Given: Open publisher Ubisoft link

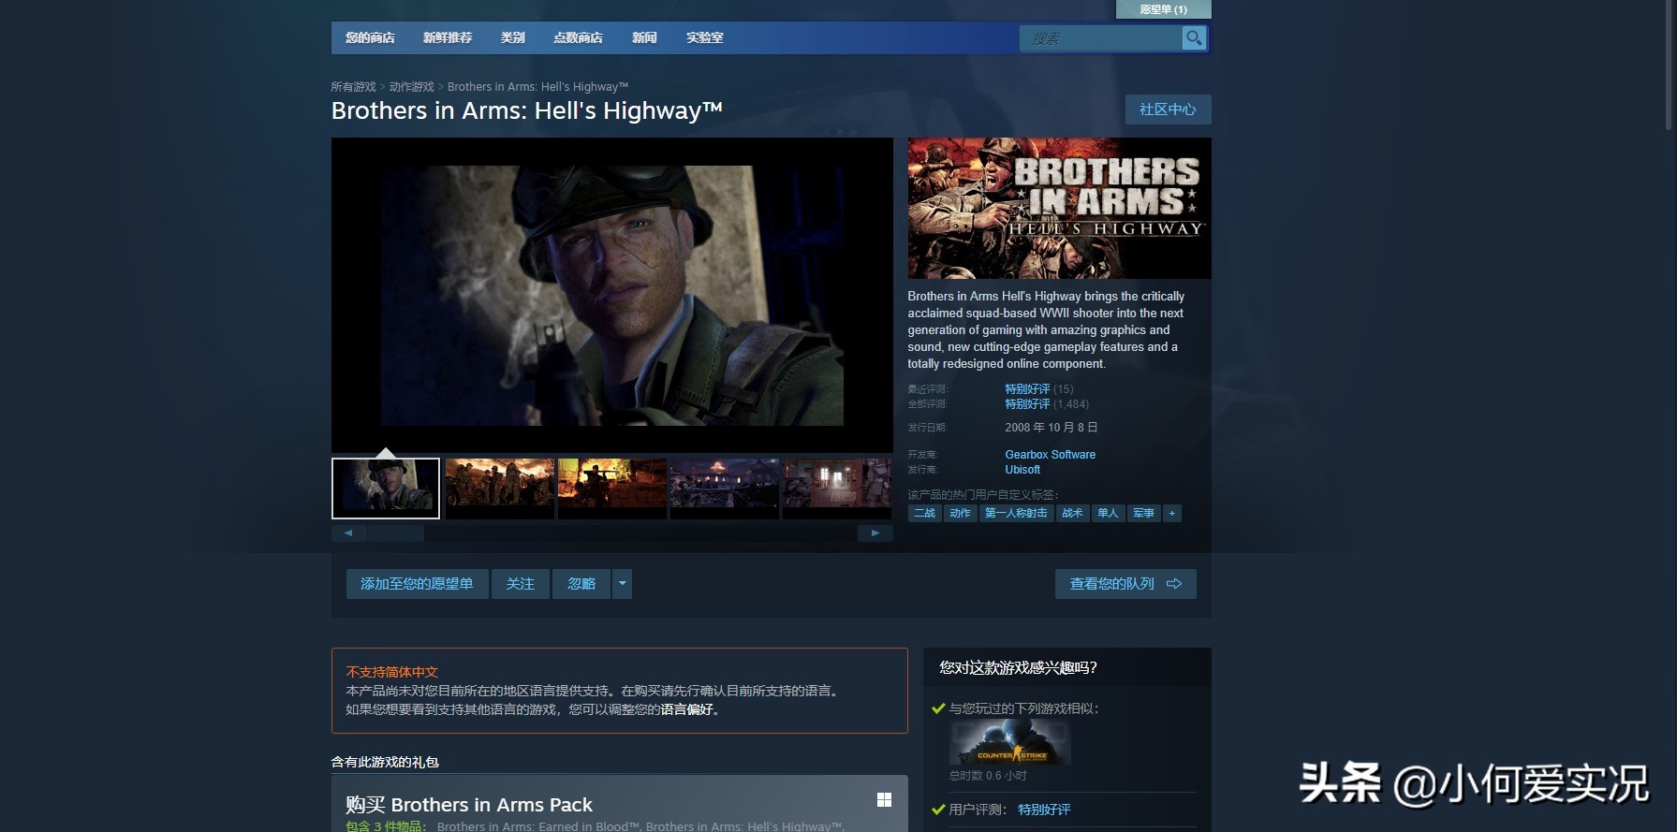Looking at the screenshot, I should 1022,470.
